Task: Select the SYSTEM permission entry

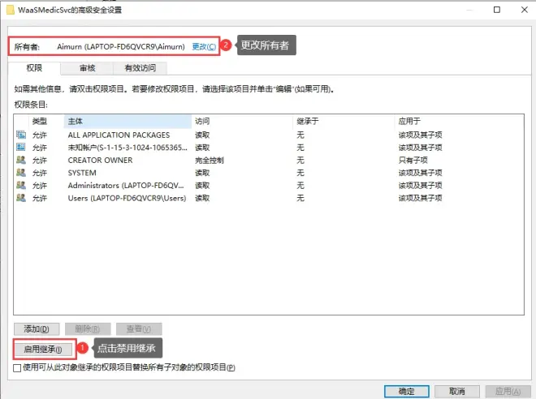Action: [x=268, y=173]
